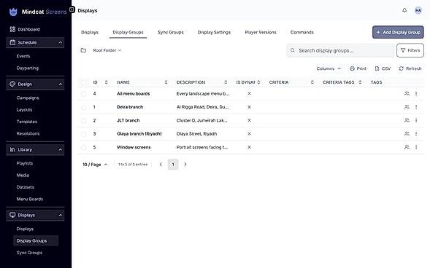Viewport: 430px width, 268px height.
Task: Open members icon for All menu boards
Action: click(x=407, y=93)
